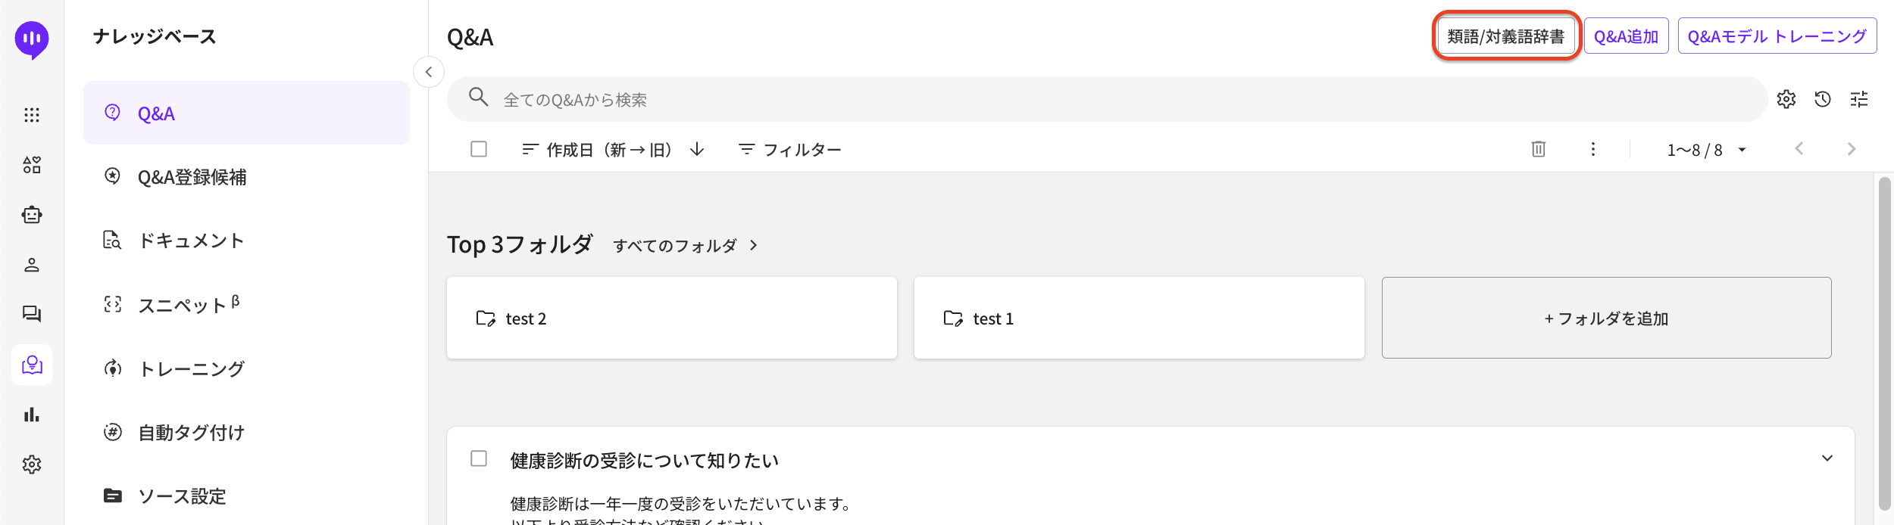
Task: Select ドキュメント in sidebar menu
Action: coord(191,241)
